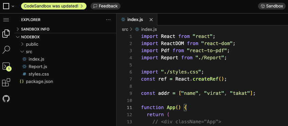Screen dimensions: 288x126
Task: Click the src breadcrumb segment
Action: pos(125,29)
